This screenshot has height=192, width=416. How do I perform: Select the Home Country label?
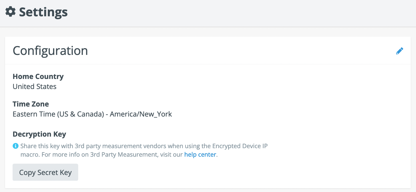coord(38,76)
